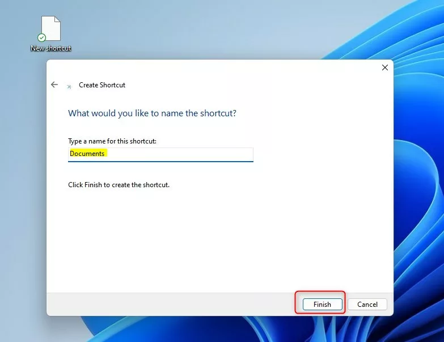Click the Cancel button

click(x=367, y=305)
